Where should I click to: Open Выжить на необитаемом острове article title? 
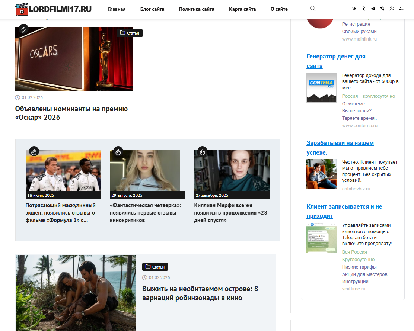click(x=200, y=293)
